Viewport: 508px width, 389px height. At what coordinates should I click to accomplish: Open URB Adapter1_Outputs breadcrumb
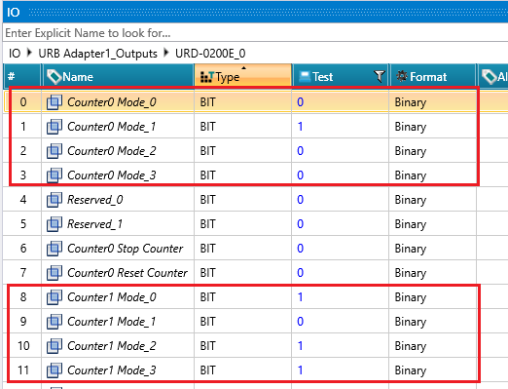pos(97,54)
